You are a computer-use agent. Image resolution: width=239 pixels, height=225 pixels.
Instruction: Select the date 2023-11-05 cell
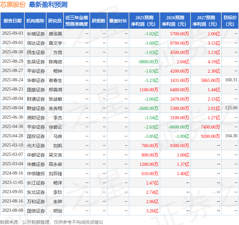click(x=13, y=182)
